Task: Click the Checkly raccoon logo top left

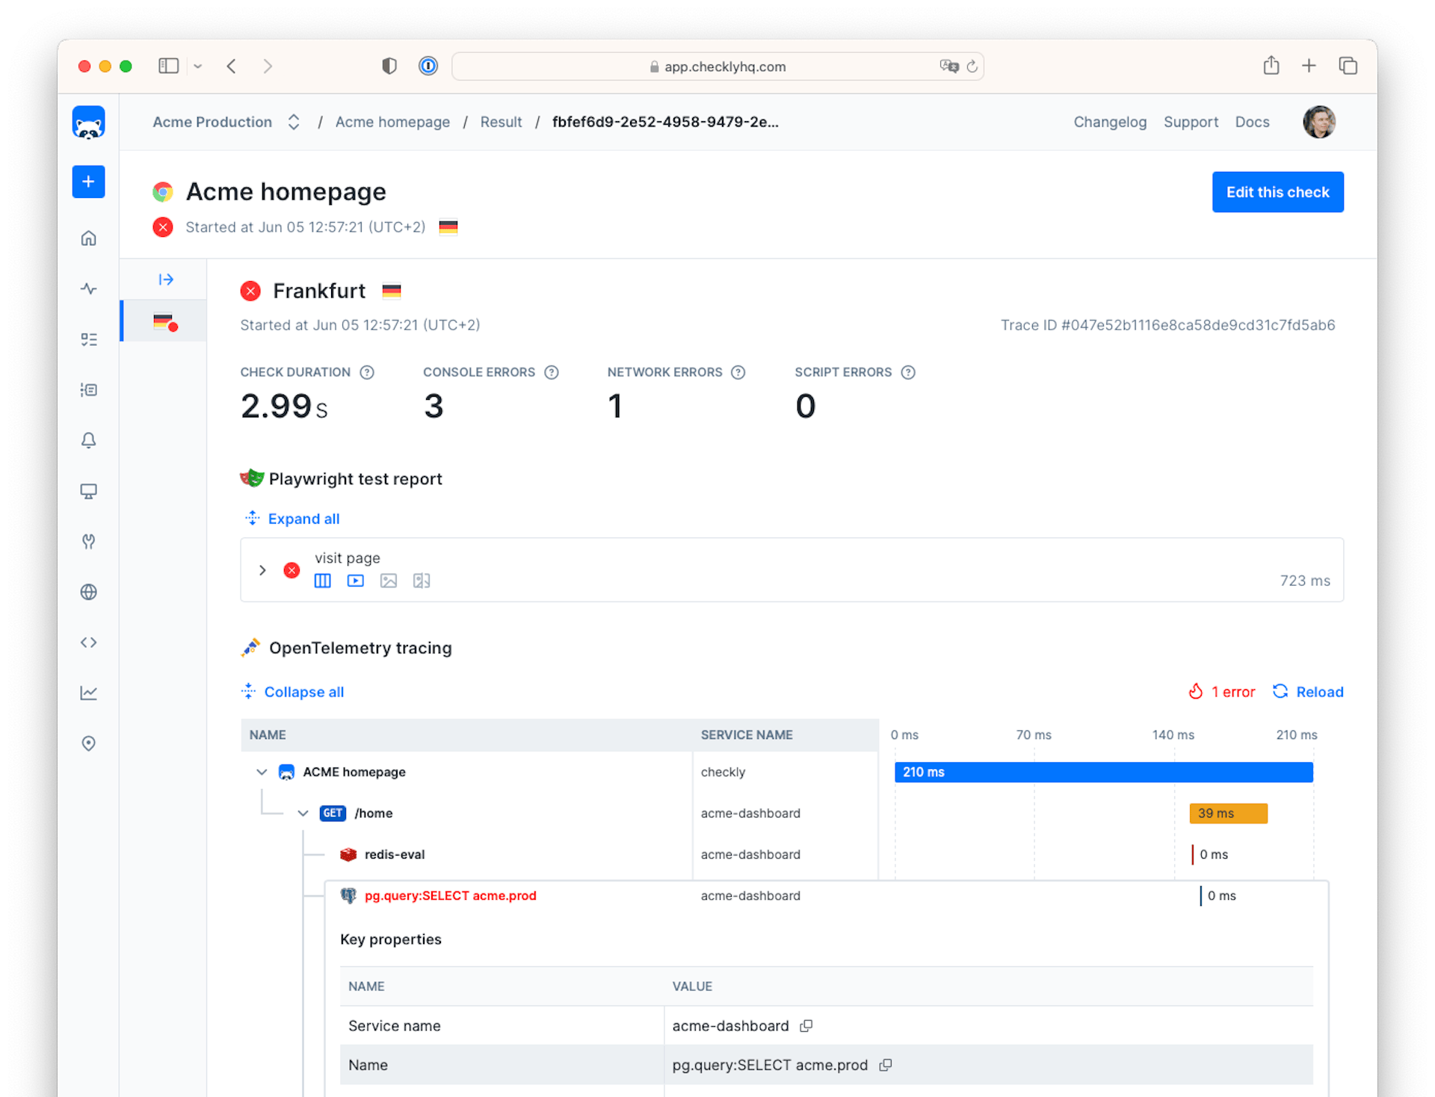Action: (x=88, y=122)
